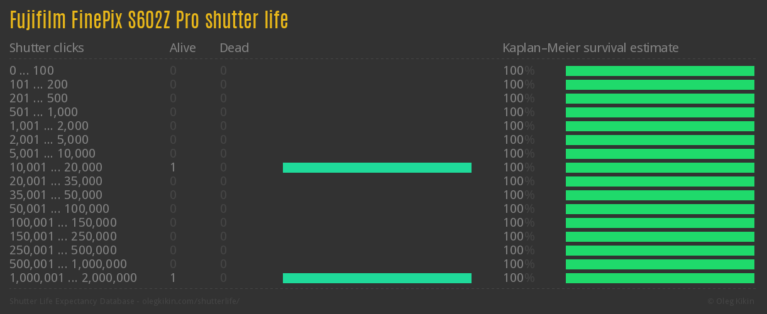Click the Fujifilm FinePix S602Z Pro title

[x=149, y=20]
